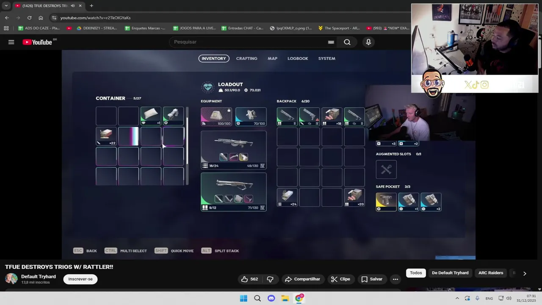Open the browser home page icon

41,18
